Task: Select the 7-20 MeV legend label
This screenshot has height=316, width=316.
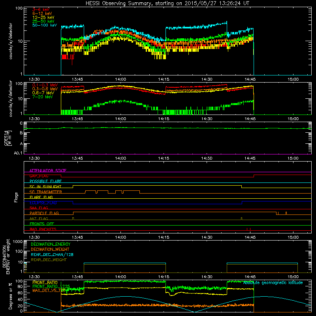Action: click(42, 97)
